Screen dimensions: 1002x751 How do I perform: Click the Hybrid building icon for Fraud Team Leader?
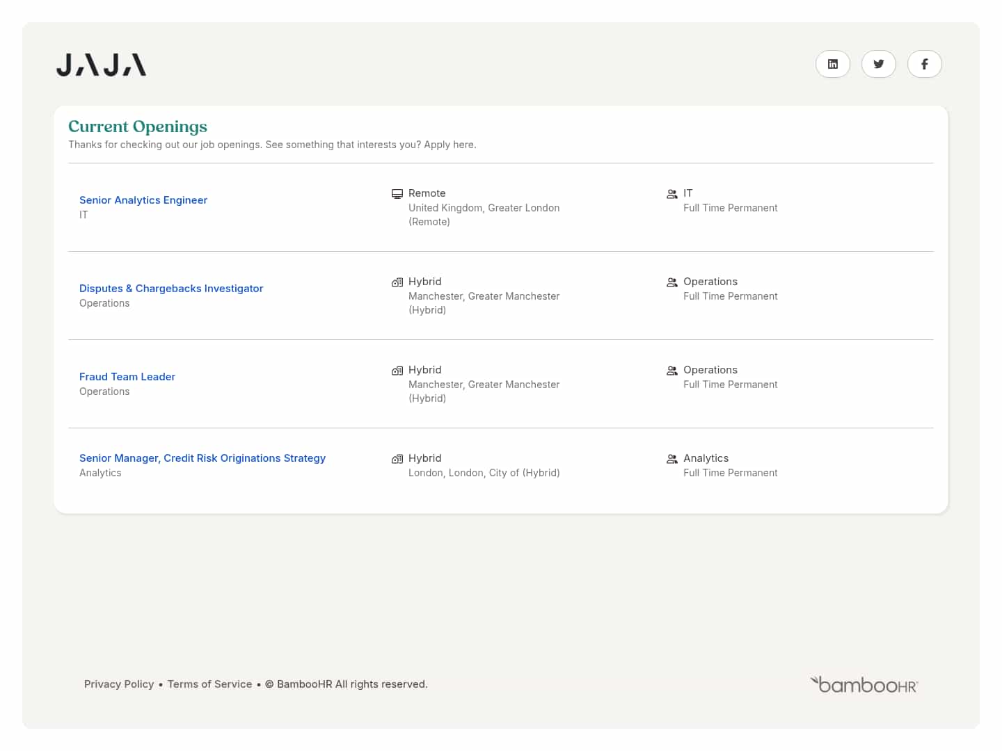[x=397, y=371]
